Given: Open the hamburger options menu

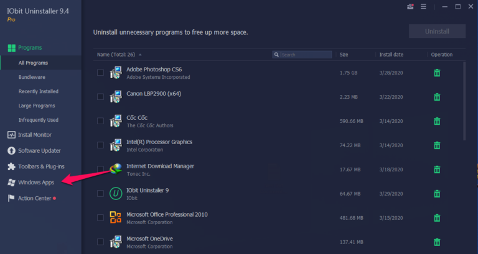Looking at the screenshot, I should click(x=423, y=7).
